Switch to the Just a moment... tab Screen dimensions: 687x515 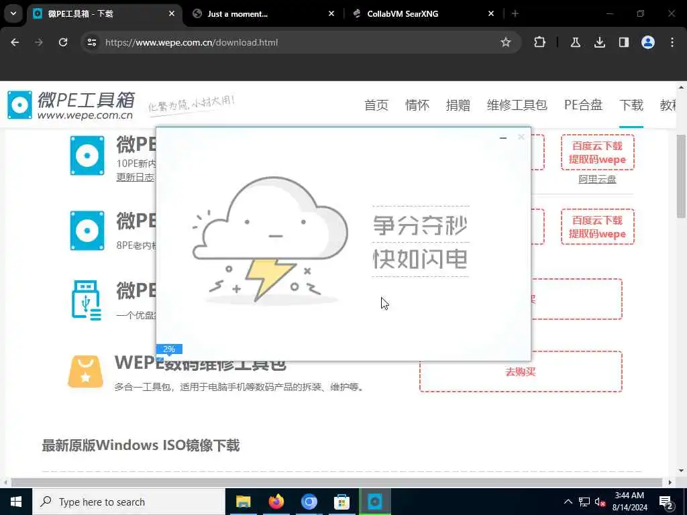tap(264, 14)
